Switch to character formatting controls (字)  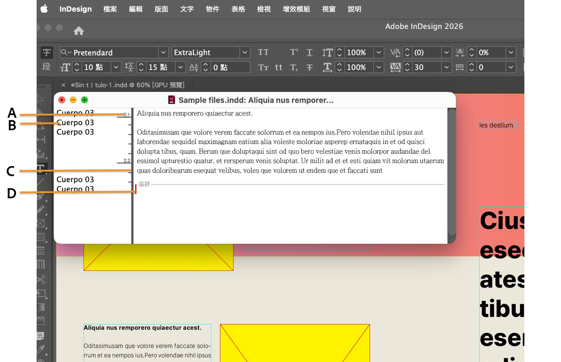(x=47, y=52)
